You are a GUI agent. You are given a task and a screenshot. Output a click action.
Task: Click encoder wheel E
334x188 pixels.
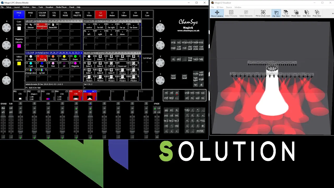160,28
